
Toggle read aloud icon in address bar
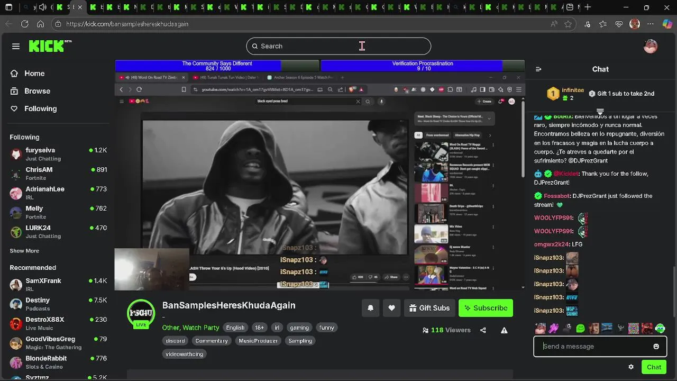554,24
